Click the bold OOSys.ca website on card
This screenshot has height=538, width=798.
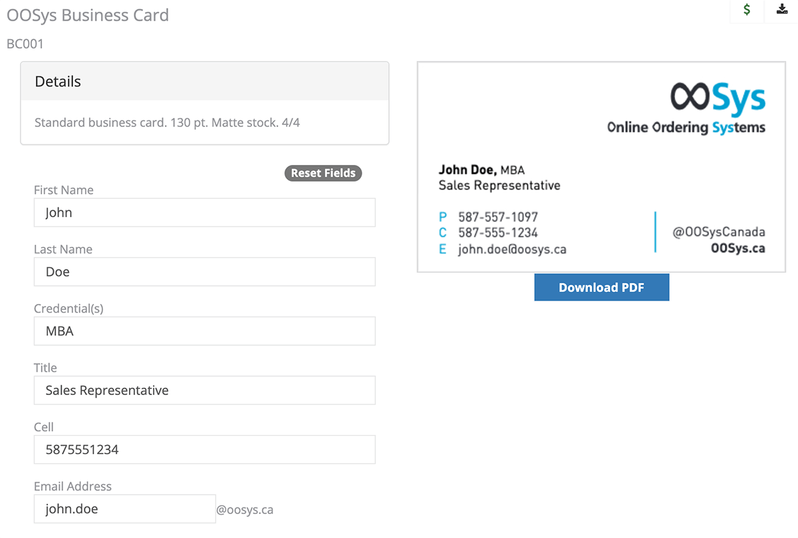pos(737,249)
